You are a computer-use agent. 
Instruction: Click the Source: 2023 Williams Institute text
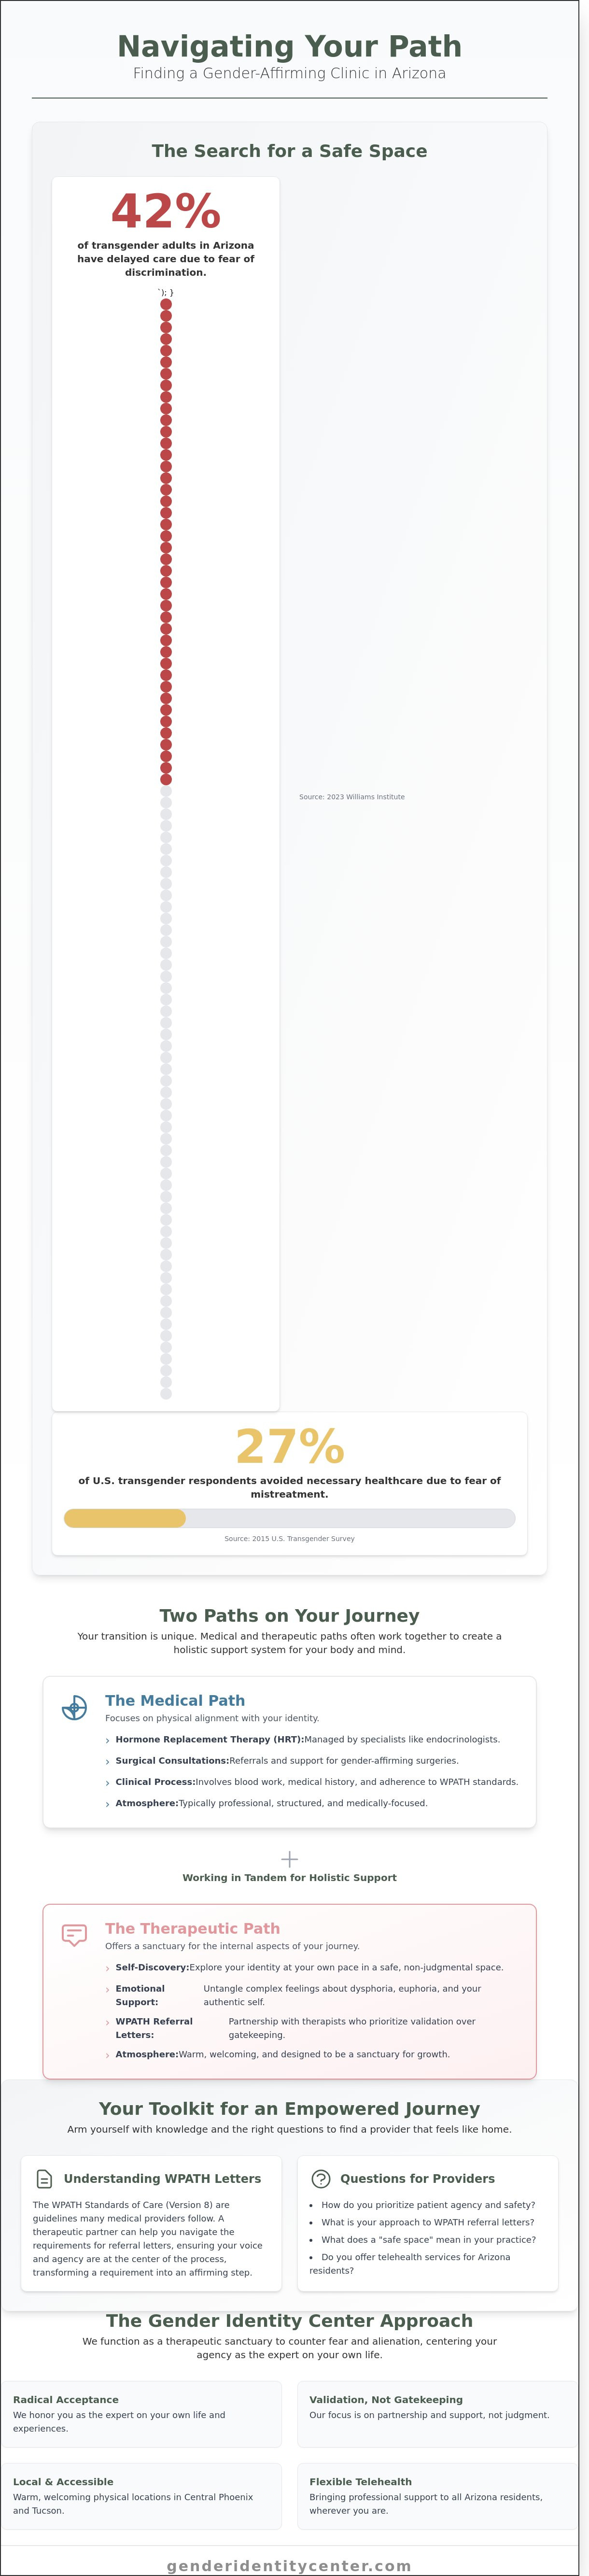(352, 797)
